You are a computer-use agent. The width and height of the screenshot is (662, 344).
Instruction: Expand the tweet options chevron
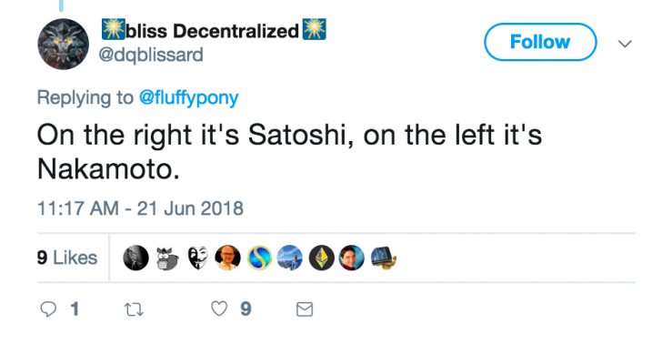coord(625,43)
